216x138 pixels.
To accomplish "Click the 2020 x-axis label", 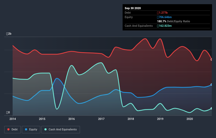I will click(190, 119).
